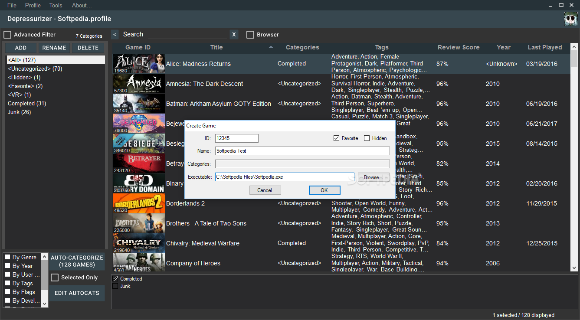This screenshot has height=320, width=580.
Task: Click the Borderlands 2 thumbnail
Action: coord(139,203)
